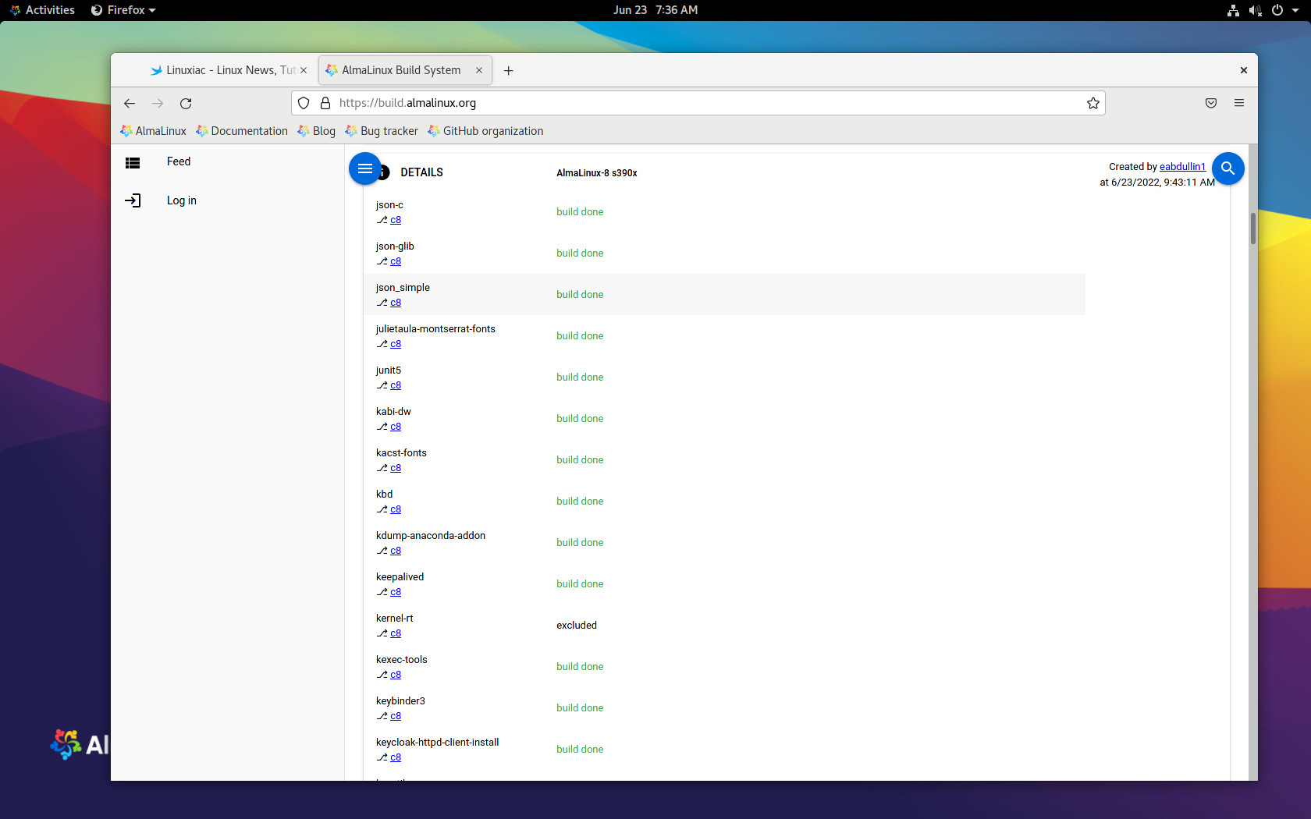The width and height of the screenshot is (1311, 819).
Task: Click excluded status for kernel-rt
Action: [x=577, y=626]
